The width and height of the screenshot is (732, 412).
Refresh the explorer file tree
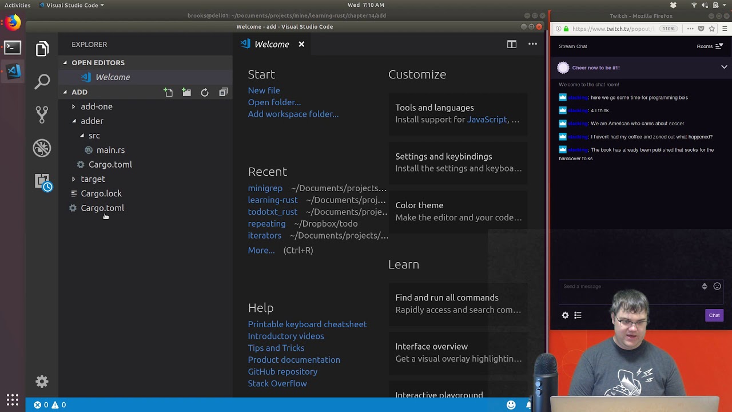[x=205, y=92]
